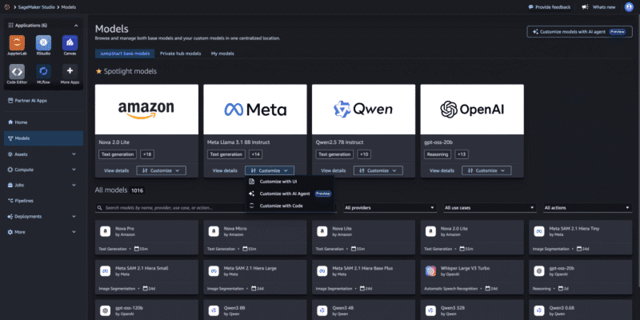
Task: Open the All actions dropdown
Action: [x=588, y=208]
